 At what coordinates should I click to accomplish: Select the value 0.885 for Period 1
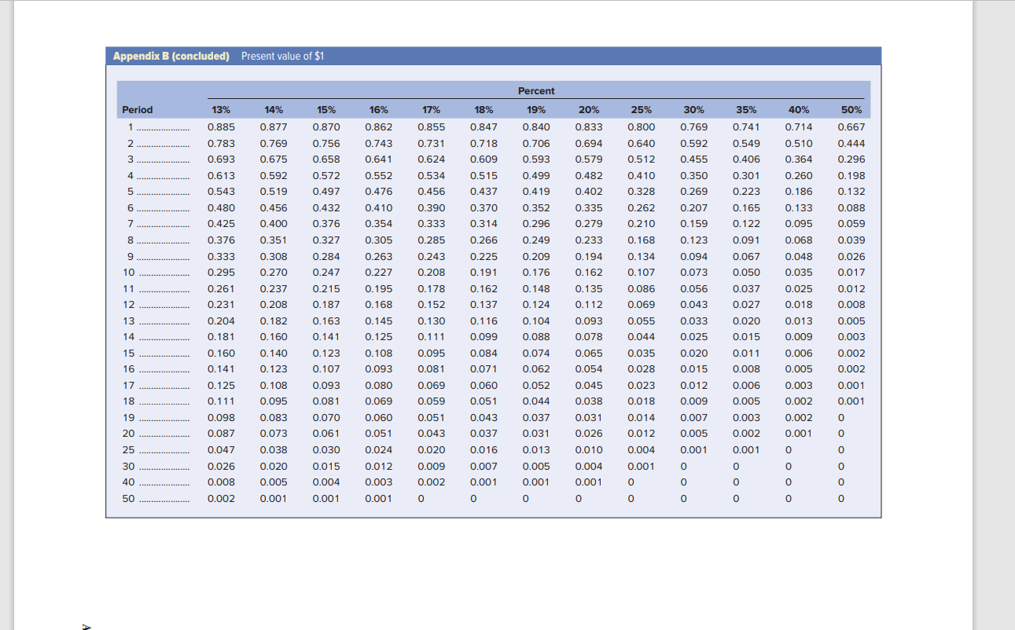pos(222,126)
